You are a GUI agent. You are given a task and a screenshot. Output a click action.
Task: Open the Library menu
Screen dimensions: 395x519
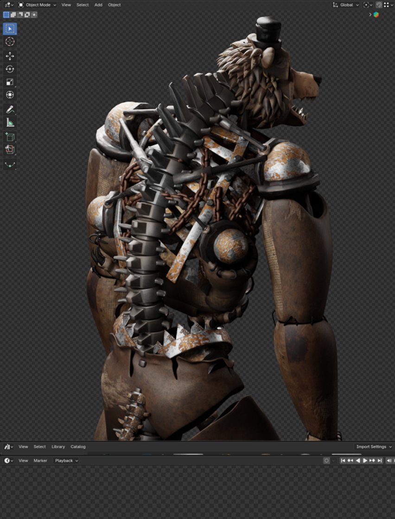(58, 447)
